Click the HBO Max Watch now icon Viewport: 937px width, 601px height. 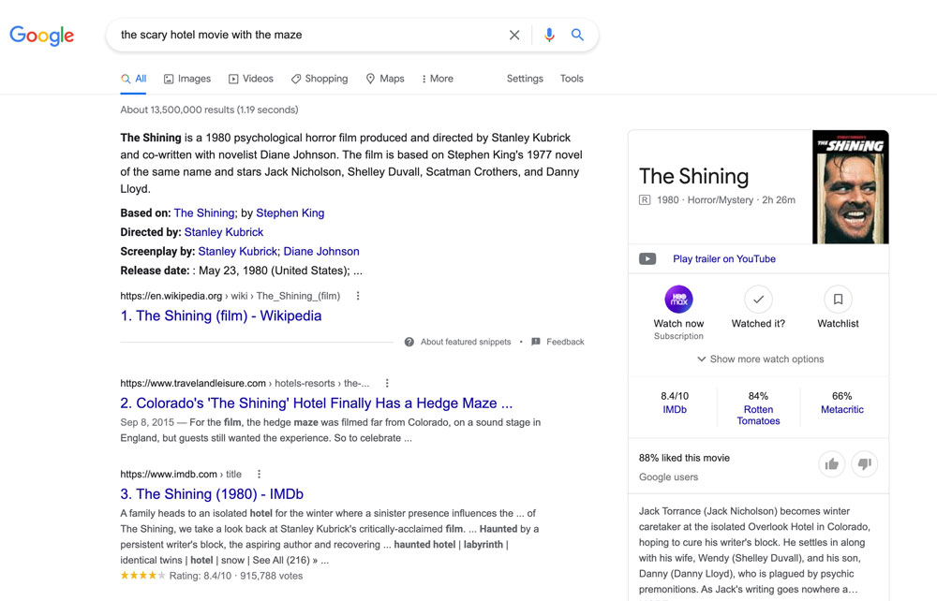[678, 299]
